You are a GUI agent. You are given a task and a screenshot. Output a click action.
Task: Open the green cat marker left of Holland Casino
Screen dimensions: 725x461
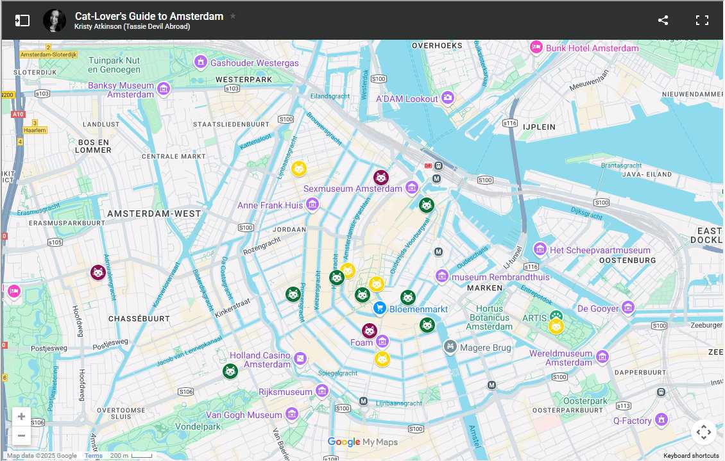tap(230, 371)
